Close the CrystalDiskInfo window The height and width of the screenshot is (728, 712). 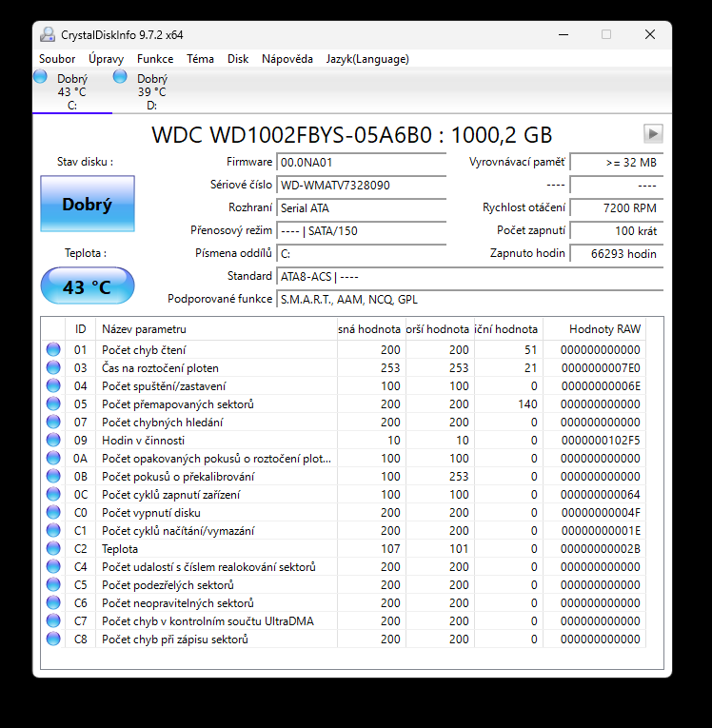tap(650, 35)
